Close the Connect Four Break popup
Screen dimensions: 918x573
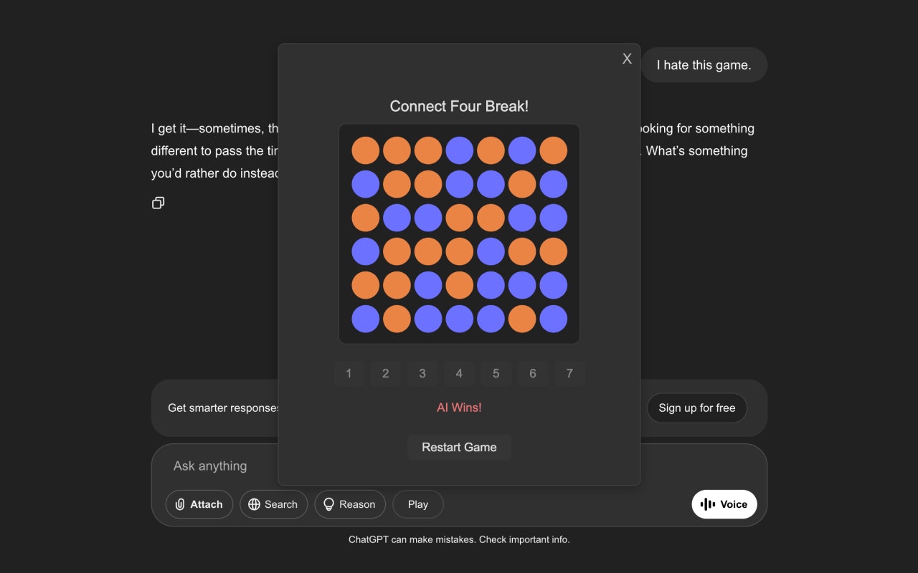click(627, 58)
